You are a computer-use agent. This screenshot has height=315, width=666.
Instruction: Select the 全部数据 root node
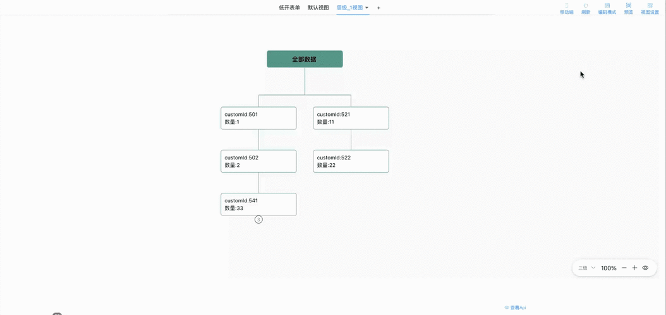click(305, 59)
